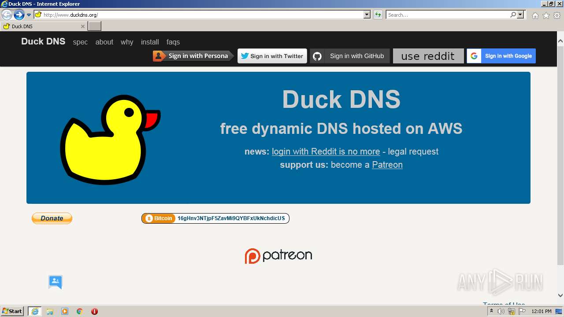Click the Action Center flag icon
The width and height of the screenshot is (564, 317).
click(x=522, y=311)
